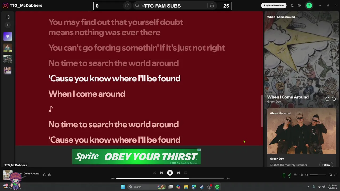Open the second playlist thumbnail below Liked Songs
The height and width of the screenshot is (191, 340).
[x=7, y=59]
